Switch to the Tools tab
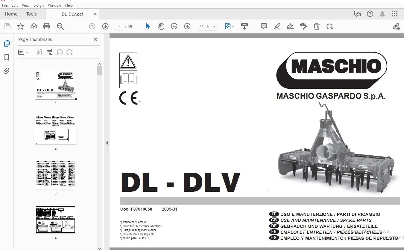The image size is (404, 250). [31, 14]
